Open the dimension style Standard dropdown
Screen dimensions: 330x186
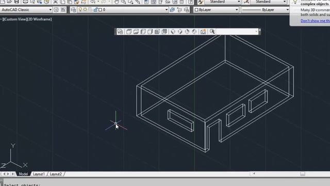tap(285, 2)
